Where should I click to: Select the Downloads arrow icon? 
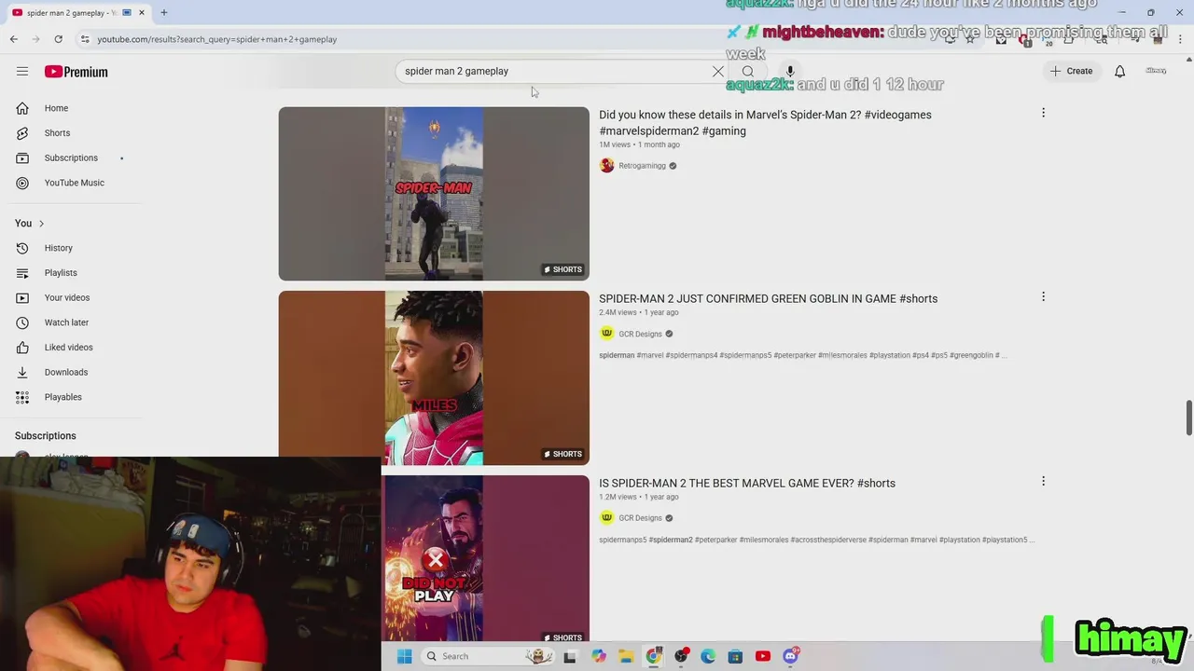(x=22, y=372)
